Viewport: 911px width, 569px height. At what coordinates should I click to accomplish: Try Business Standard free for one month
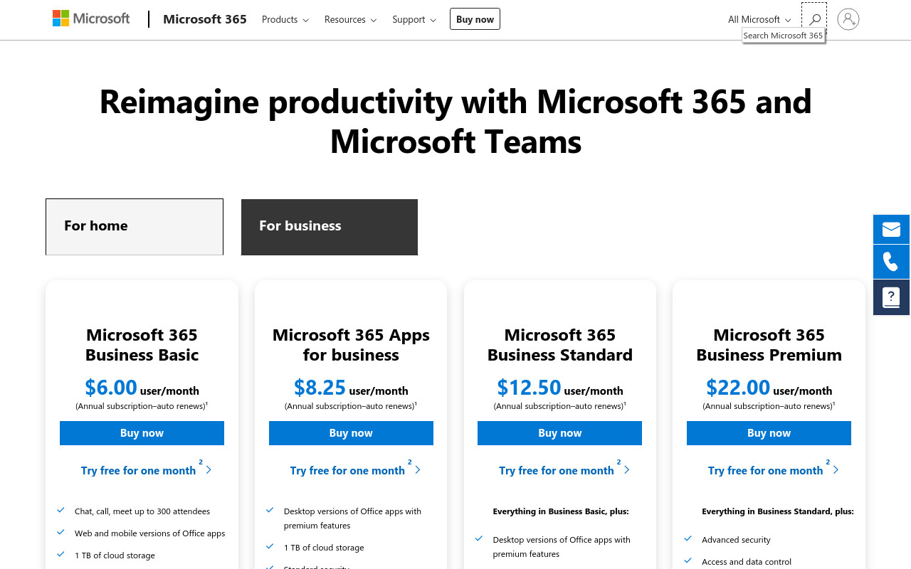pos(564,469)
